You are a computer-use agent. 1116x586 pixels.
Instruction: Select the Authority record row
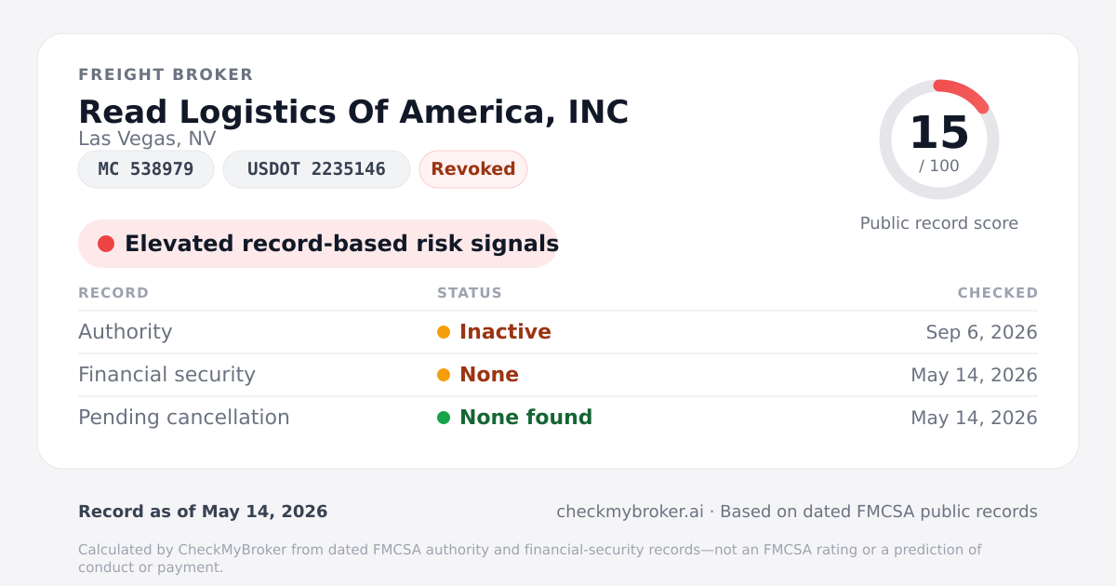pyautogui.click(x=558, y=332)
